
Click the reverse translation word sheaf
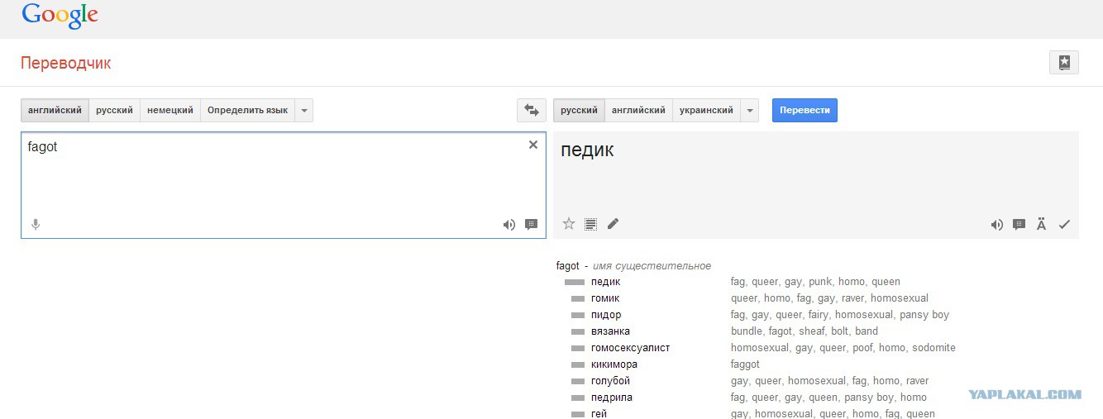814,331
